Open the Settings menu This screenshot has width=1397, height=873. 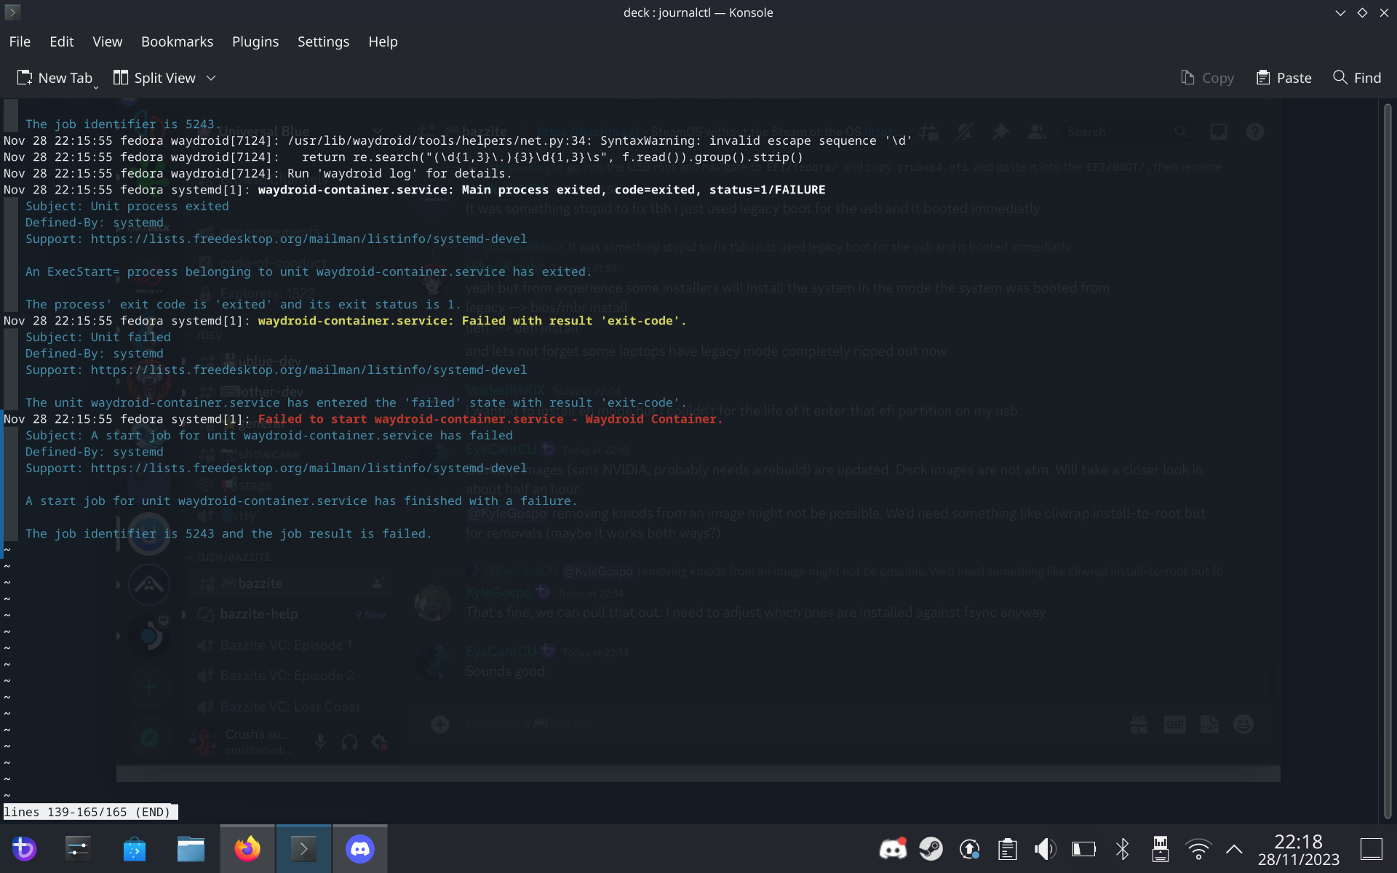coord(323,41)
